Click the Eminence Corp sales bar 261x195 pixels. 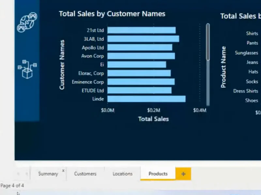(141, 82)
